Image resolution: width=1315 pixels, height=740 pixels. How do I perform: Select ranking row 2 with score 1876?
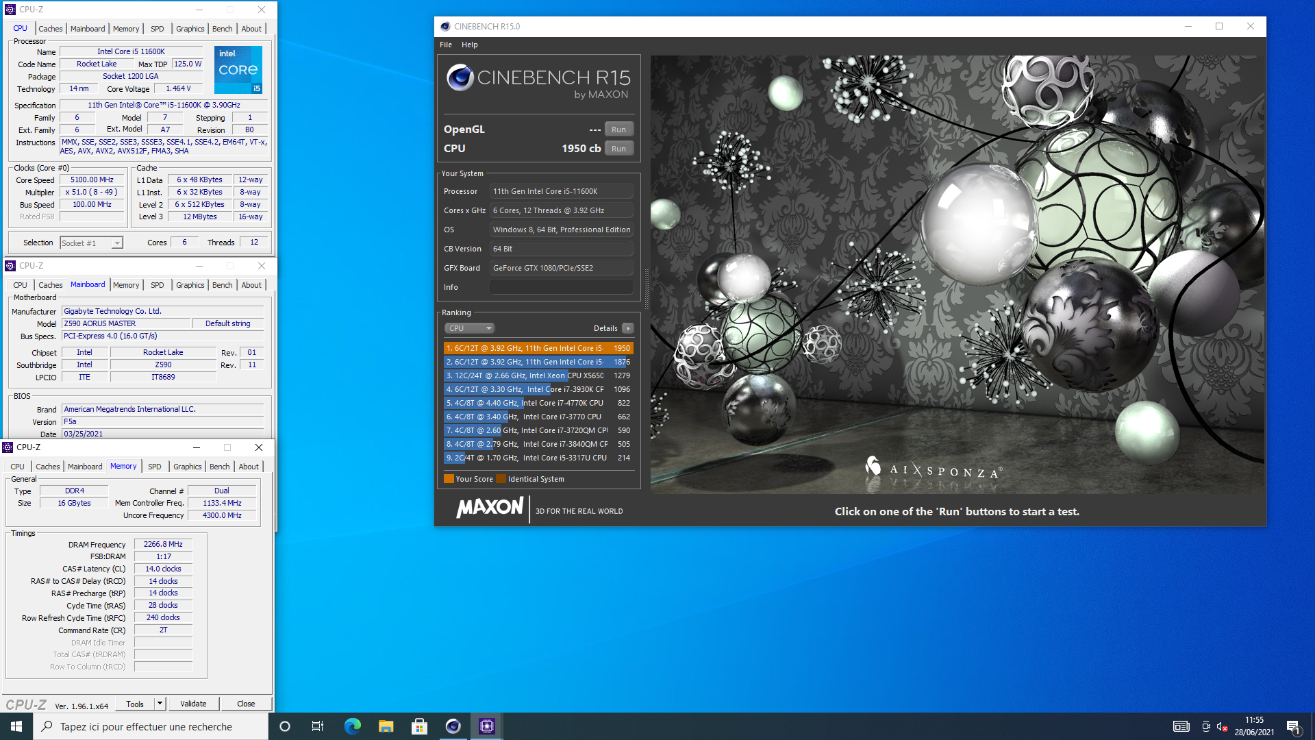pyautogui.click(x=538, y=362)
